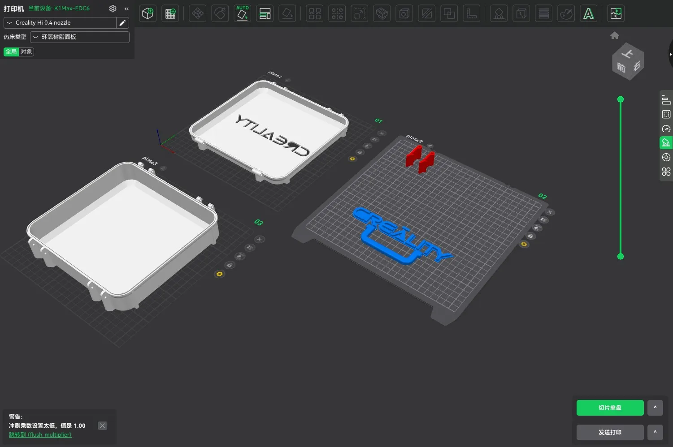Click the speedometer gauge icon in right sidebar

coord(666,129)
